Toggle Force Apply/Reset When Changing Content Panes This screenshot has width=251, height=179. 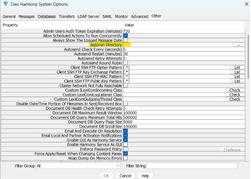point(125,154)
